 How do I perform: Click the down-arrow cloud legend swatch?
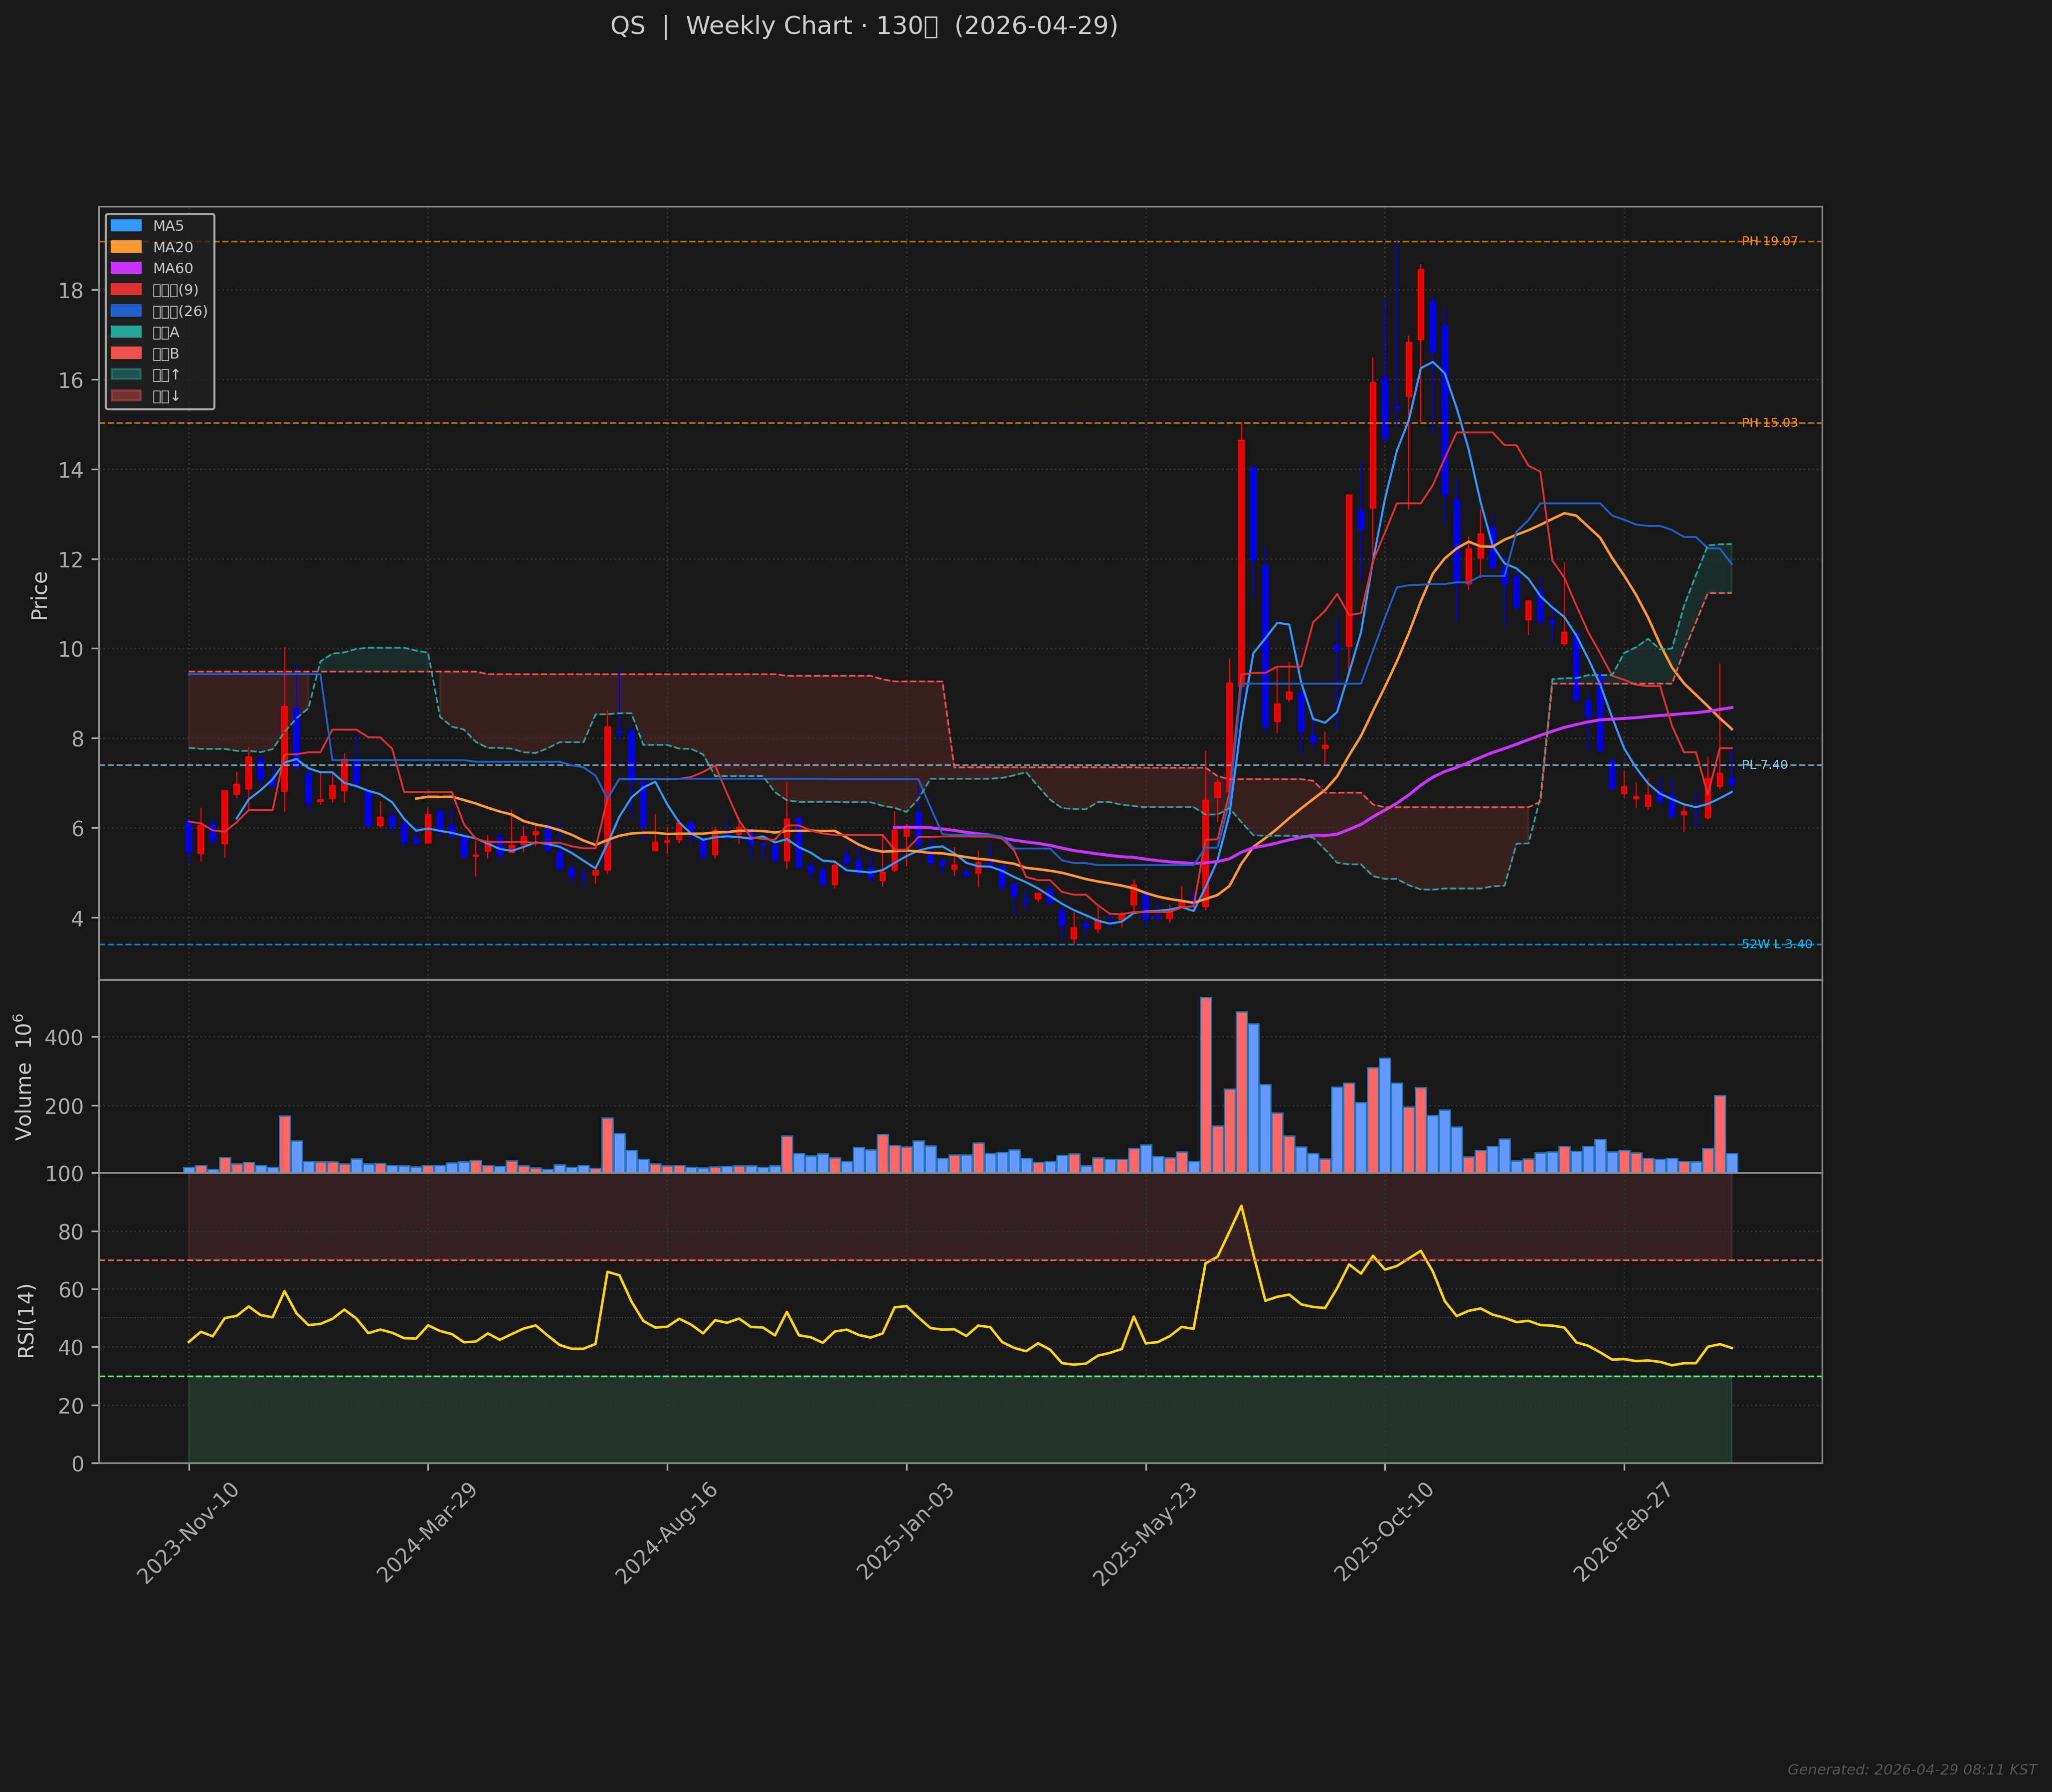pos(126,396)
